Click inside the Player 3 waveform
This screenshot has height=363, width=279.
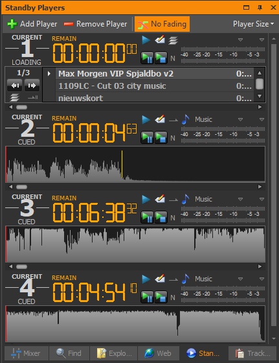point(135,244)
